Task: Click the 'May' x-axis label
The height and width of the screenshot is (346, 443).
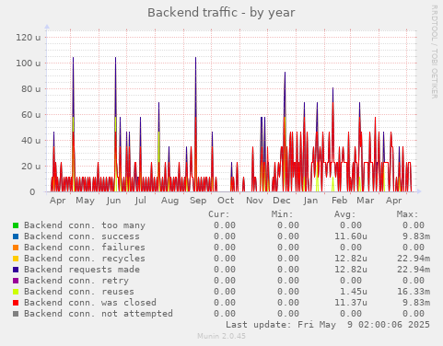Action: [85, 201]
